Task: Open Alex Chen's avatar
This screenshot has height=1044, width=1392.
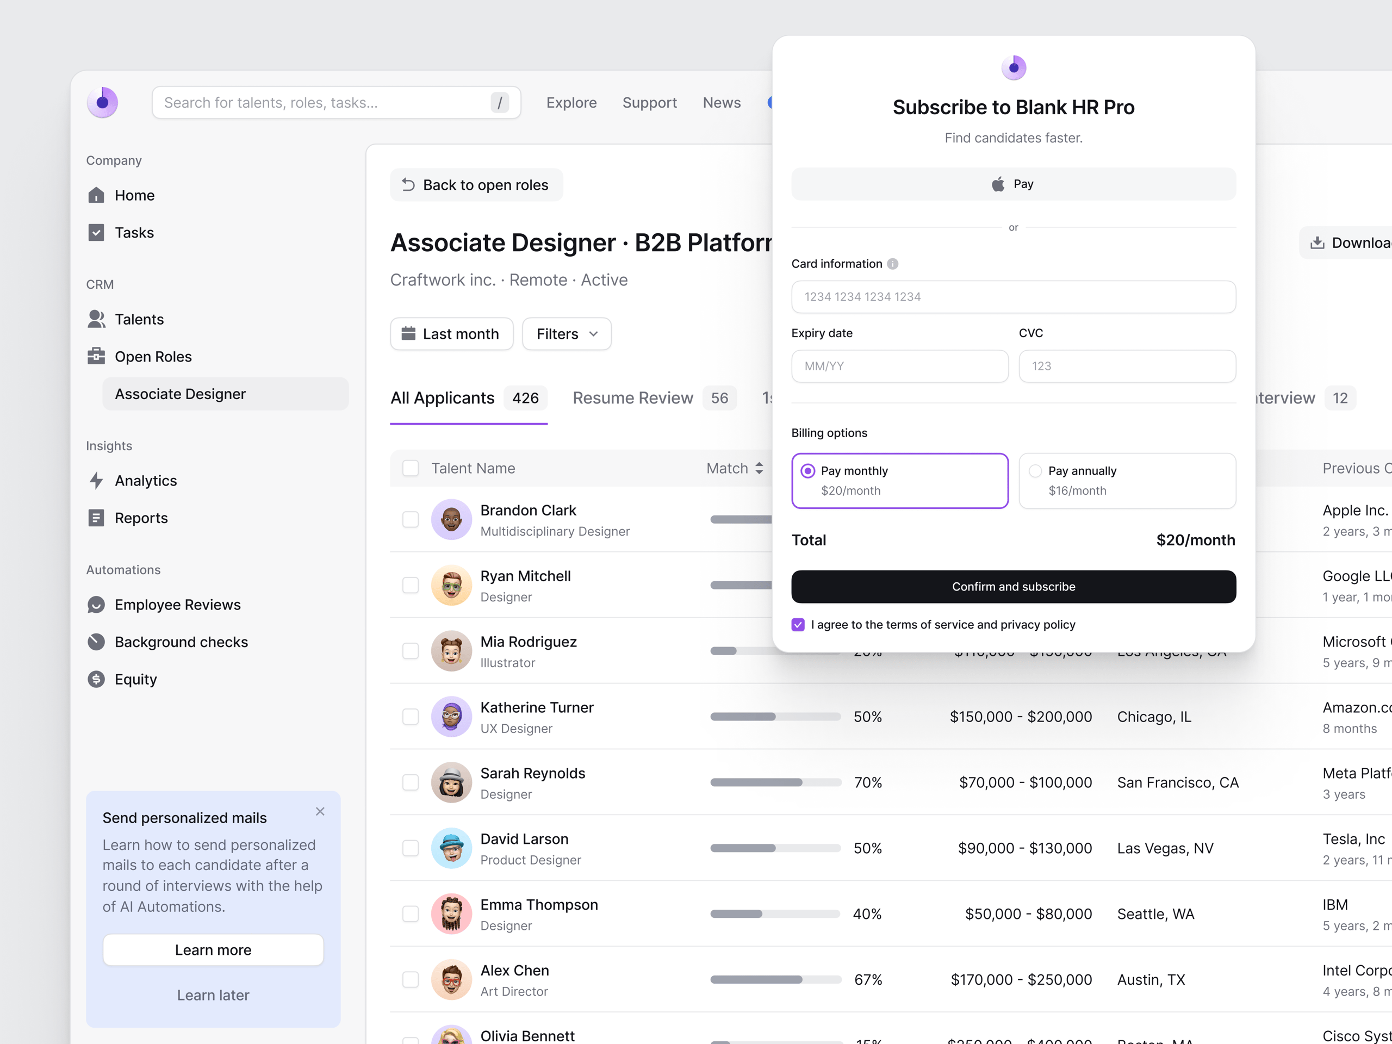Action: [x=451, y=980]
